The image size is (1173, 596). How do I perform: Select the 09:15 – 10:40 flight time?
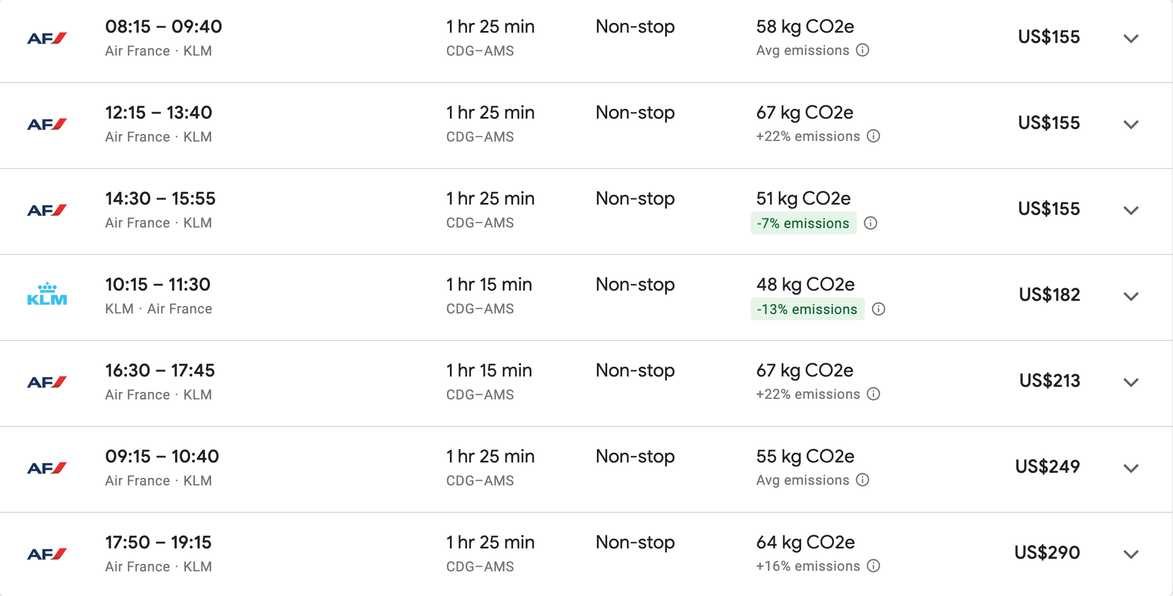tap(162, 457)
